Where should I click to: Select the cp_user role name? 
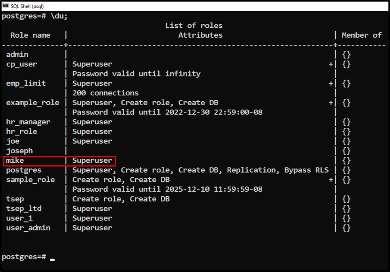[21, 64]
